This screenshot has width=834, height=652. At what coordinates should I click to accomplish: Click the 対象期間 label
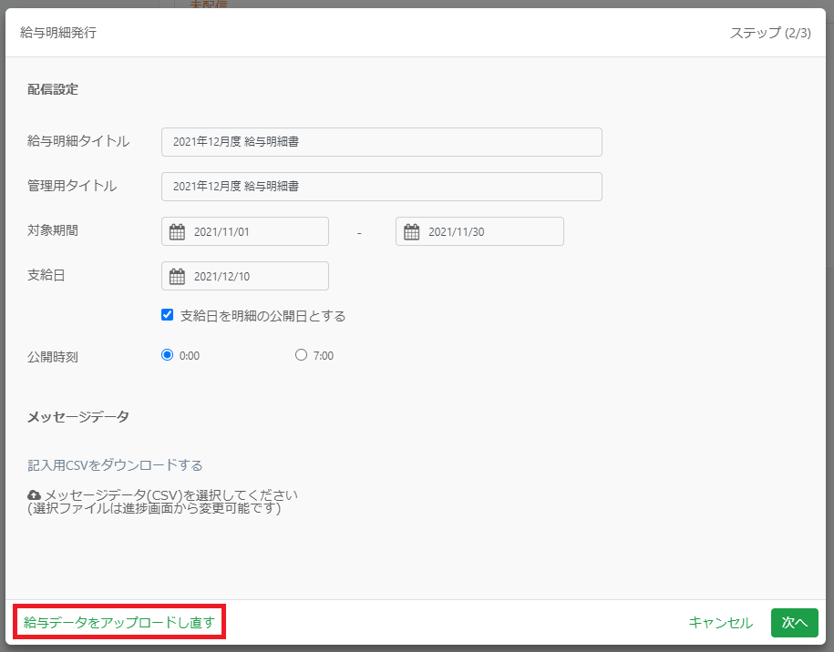coord(53,230)
